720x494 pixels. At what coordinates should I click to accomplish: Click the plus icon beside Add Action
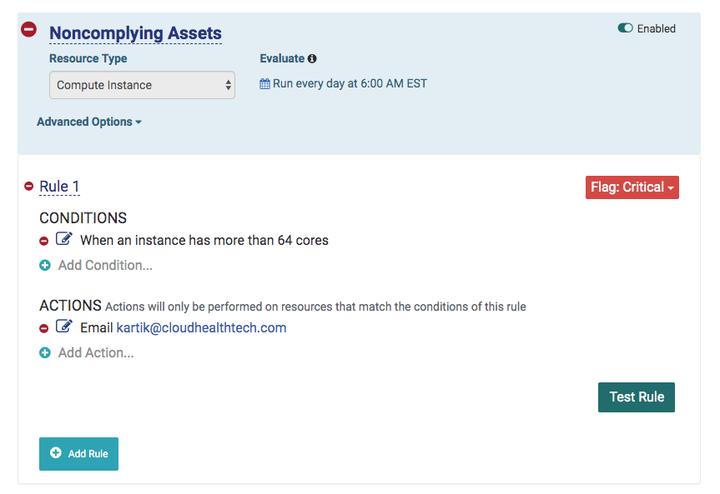click(x=45, y=353)
